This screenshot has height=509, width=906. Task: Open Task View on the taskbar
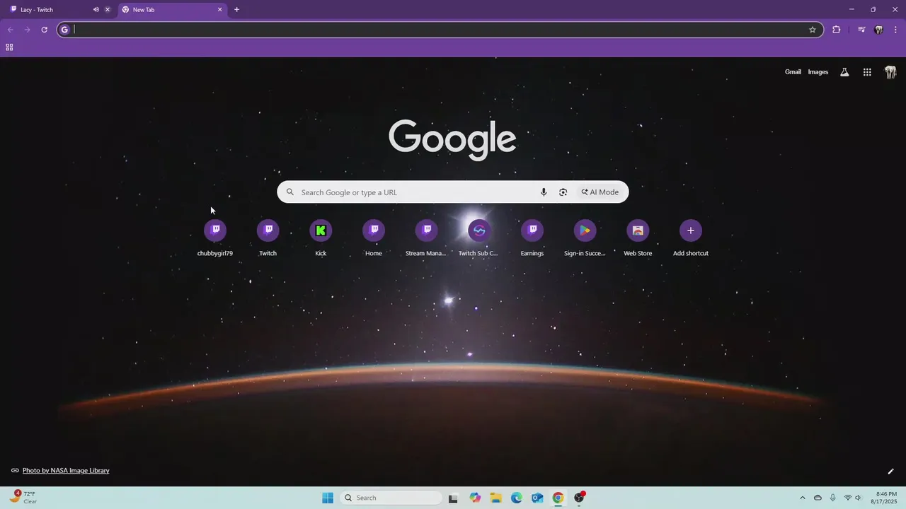point(453,498)
